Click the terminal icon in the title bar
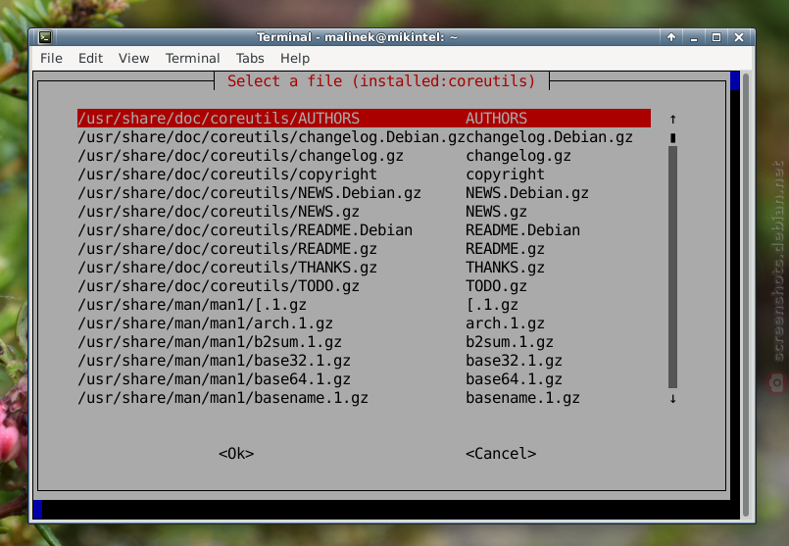This screenshot has width=789, height=546. click(x=45, y=37)
